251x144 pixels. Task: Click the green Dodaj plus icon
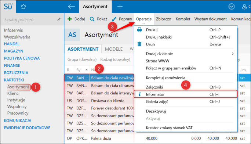[x=70, y=19]
